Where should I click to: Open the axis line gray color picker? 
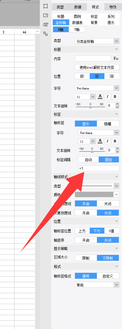pos(97,194)
